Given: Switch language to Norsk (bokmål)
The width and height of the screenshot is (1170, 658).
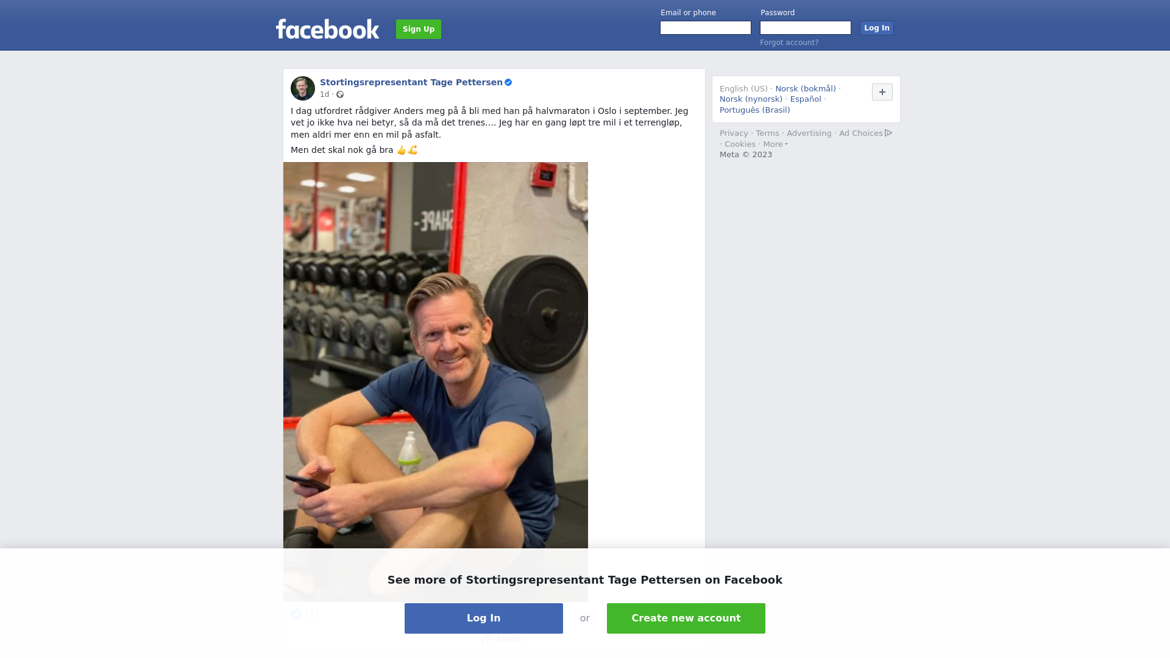Looking at the screenshot, I should click(806, 89).
